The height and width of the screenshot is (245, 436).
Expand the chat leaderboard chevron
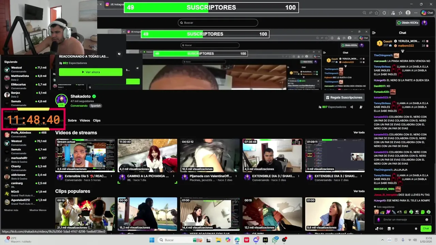click(x=402, y=51)
